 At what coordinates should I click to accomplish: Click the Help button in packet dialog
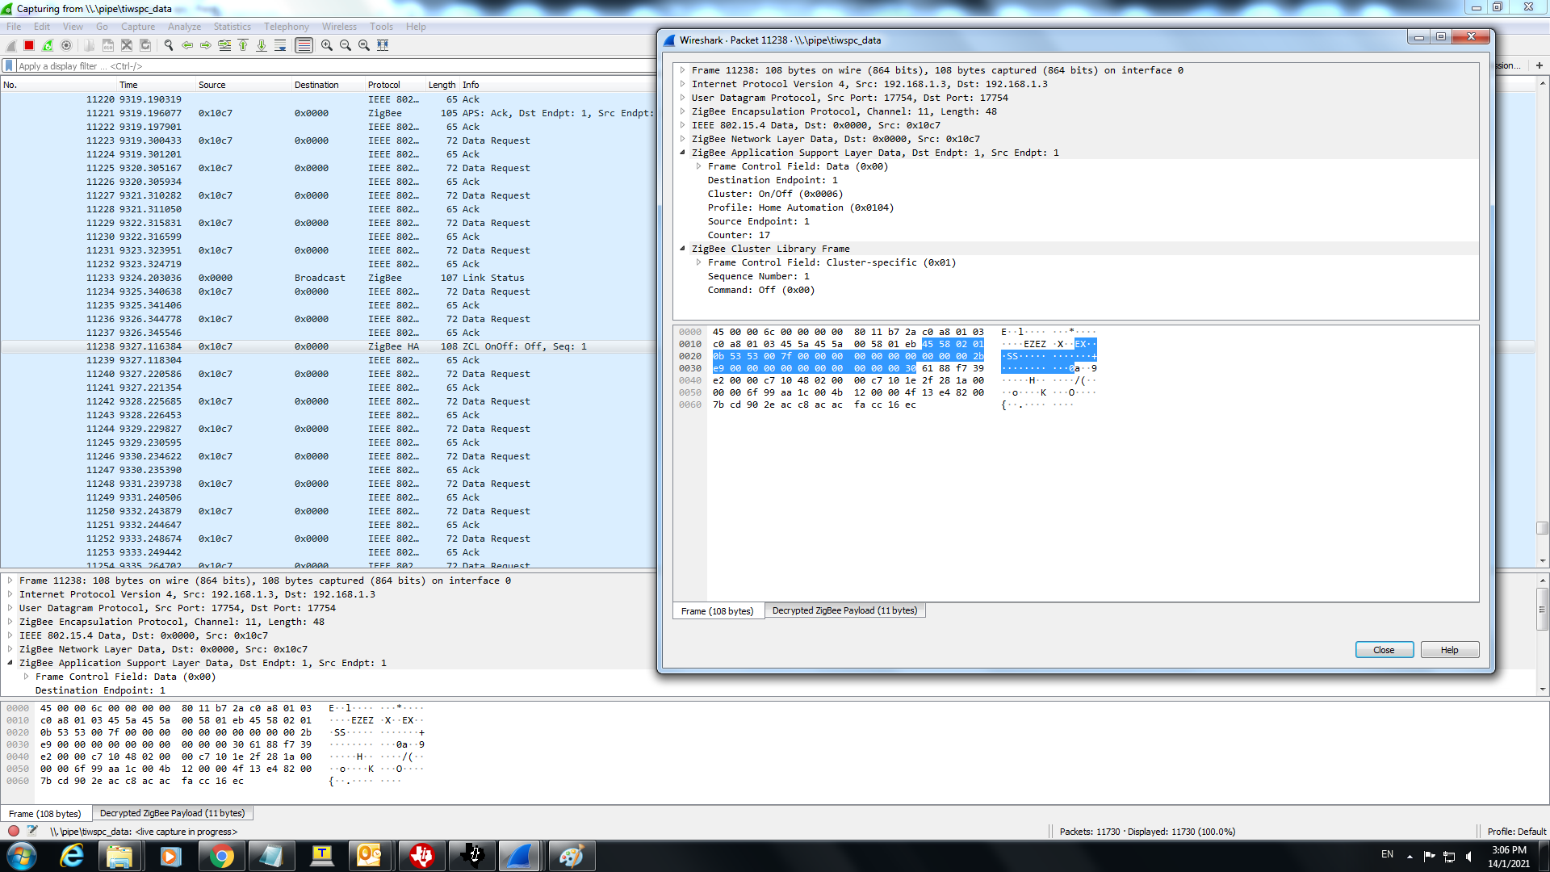pyautogui.click(x=1449, y=650)
